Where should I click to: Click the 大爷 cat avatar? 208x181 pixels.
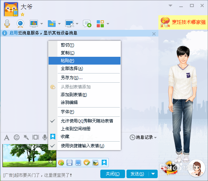point(11,9)
